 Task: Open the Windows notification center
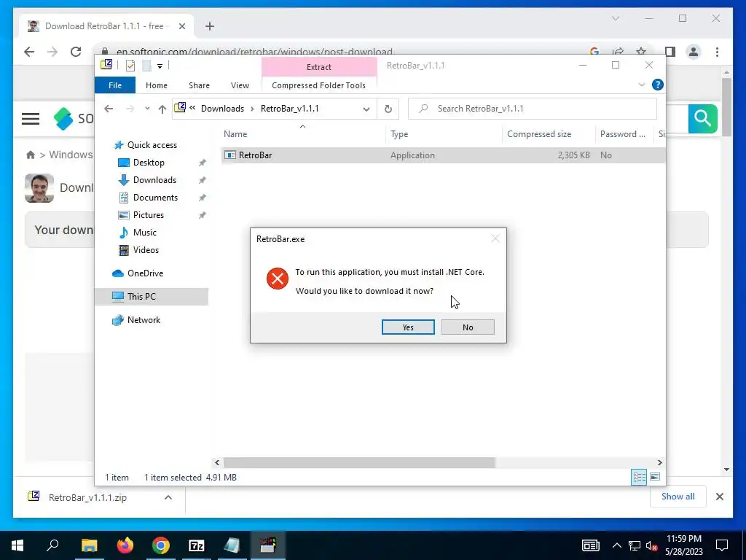pos(722,545)
